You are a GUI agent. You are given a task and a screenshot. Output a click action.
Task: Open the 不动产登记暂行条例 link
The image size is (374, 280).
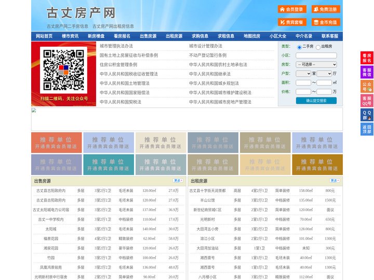[x=208, y=55]
